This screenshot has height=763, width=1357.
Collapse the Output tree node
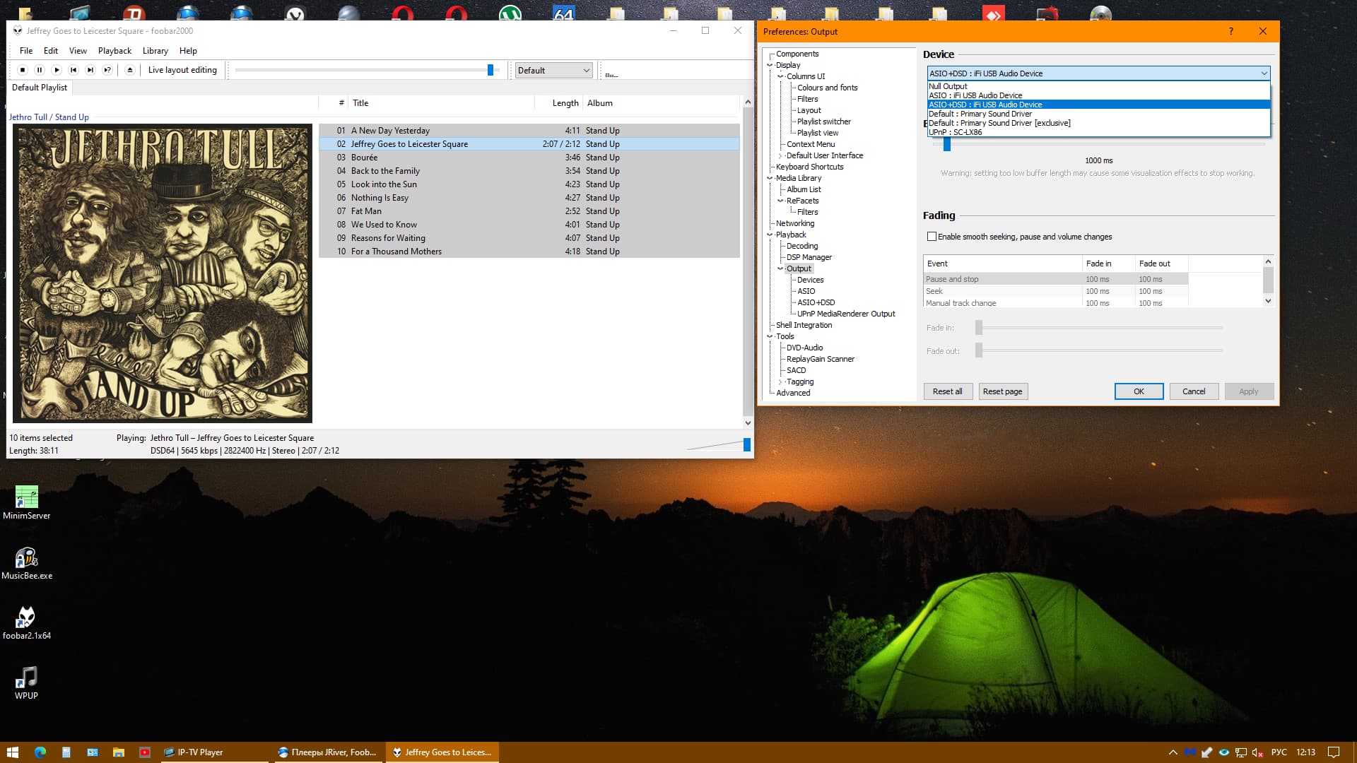780,268
